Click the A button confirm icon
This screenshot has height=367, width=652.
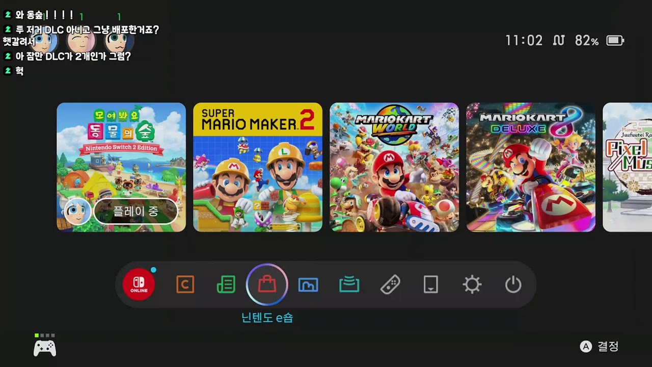pos(586,347)
